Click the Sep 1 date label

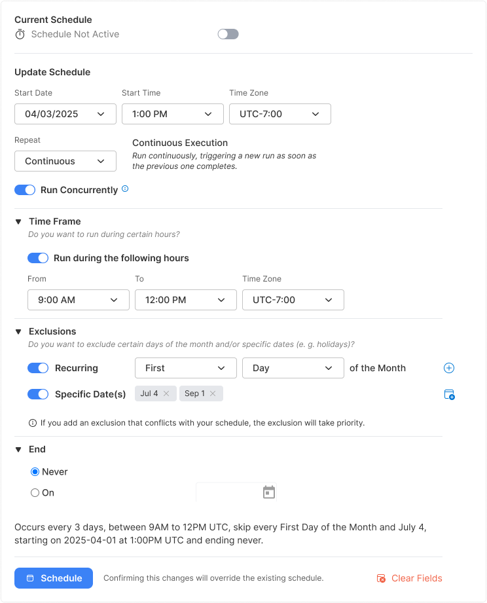point(194,393)
